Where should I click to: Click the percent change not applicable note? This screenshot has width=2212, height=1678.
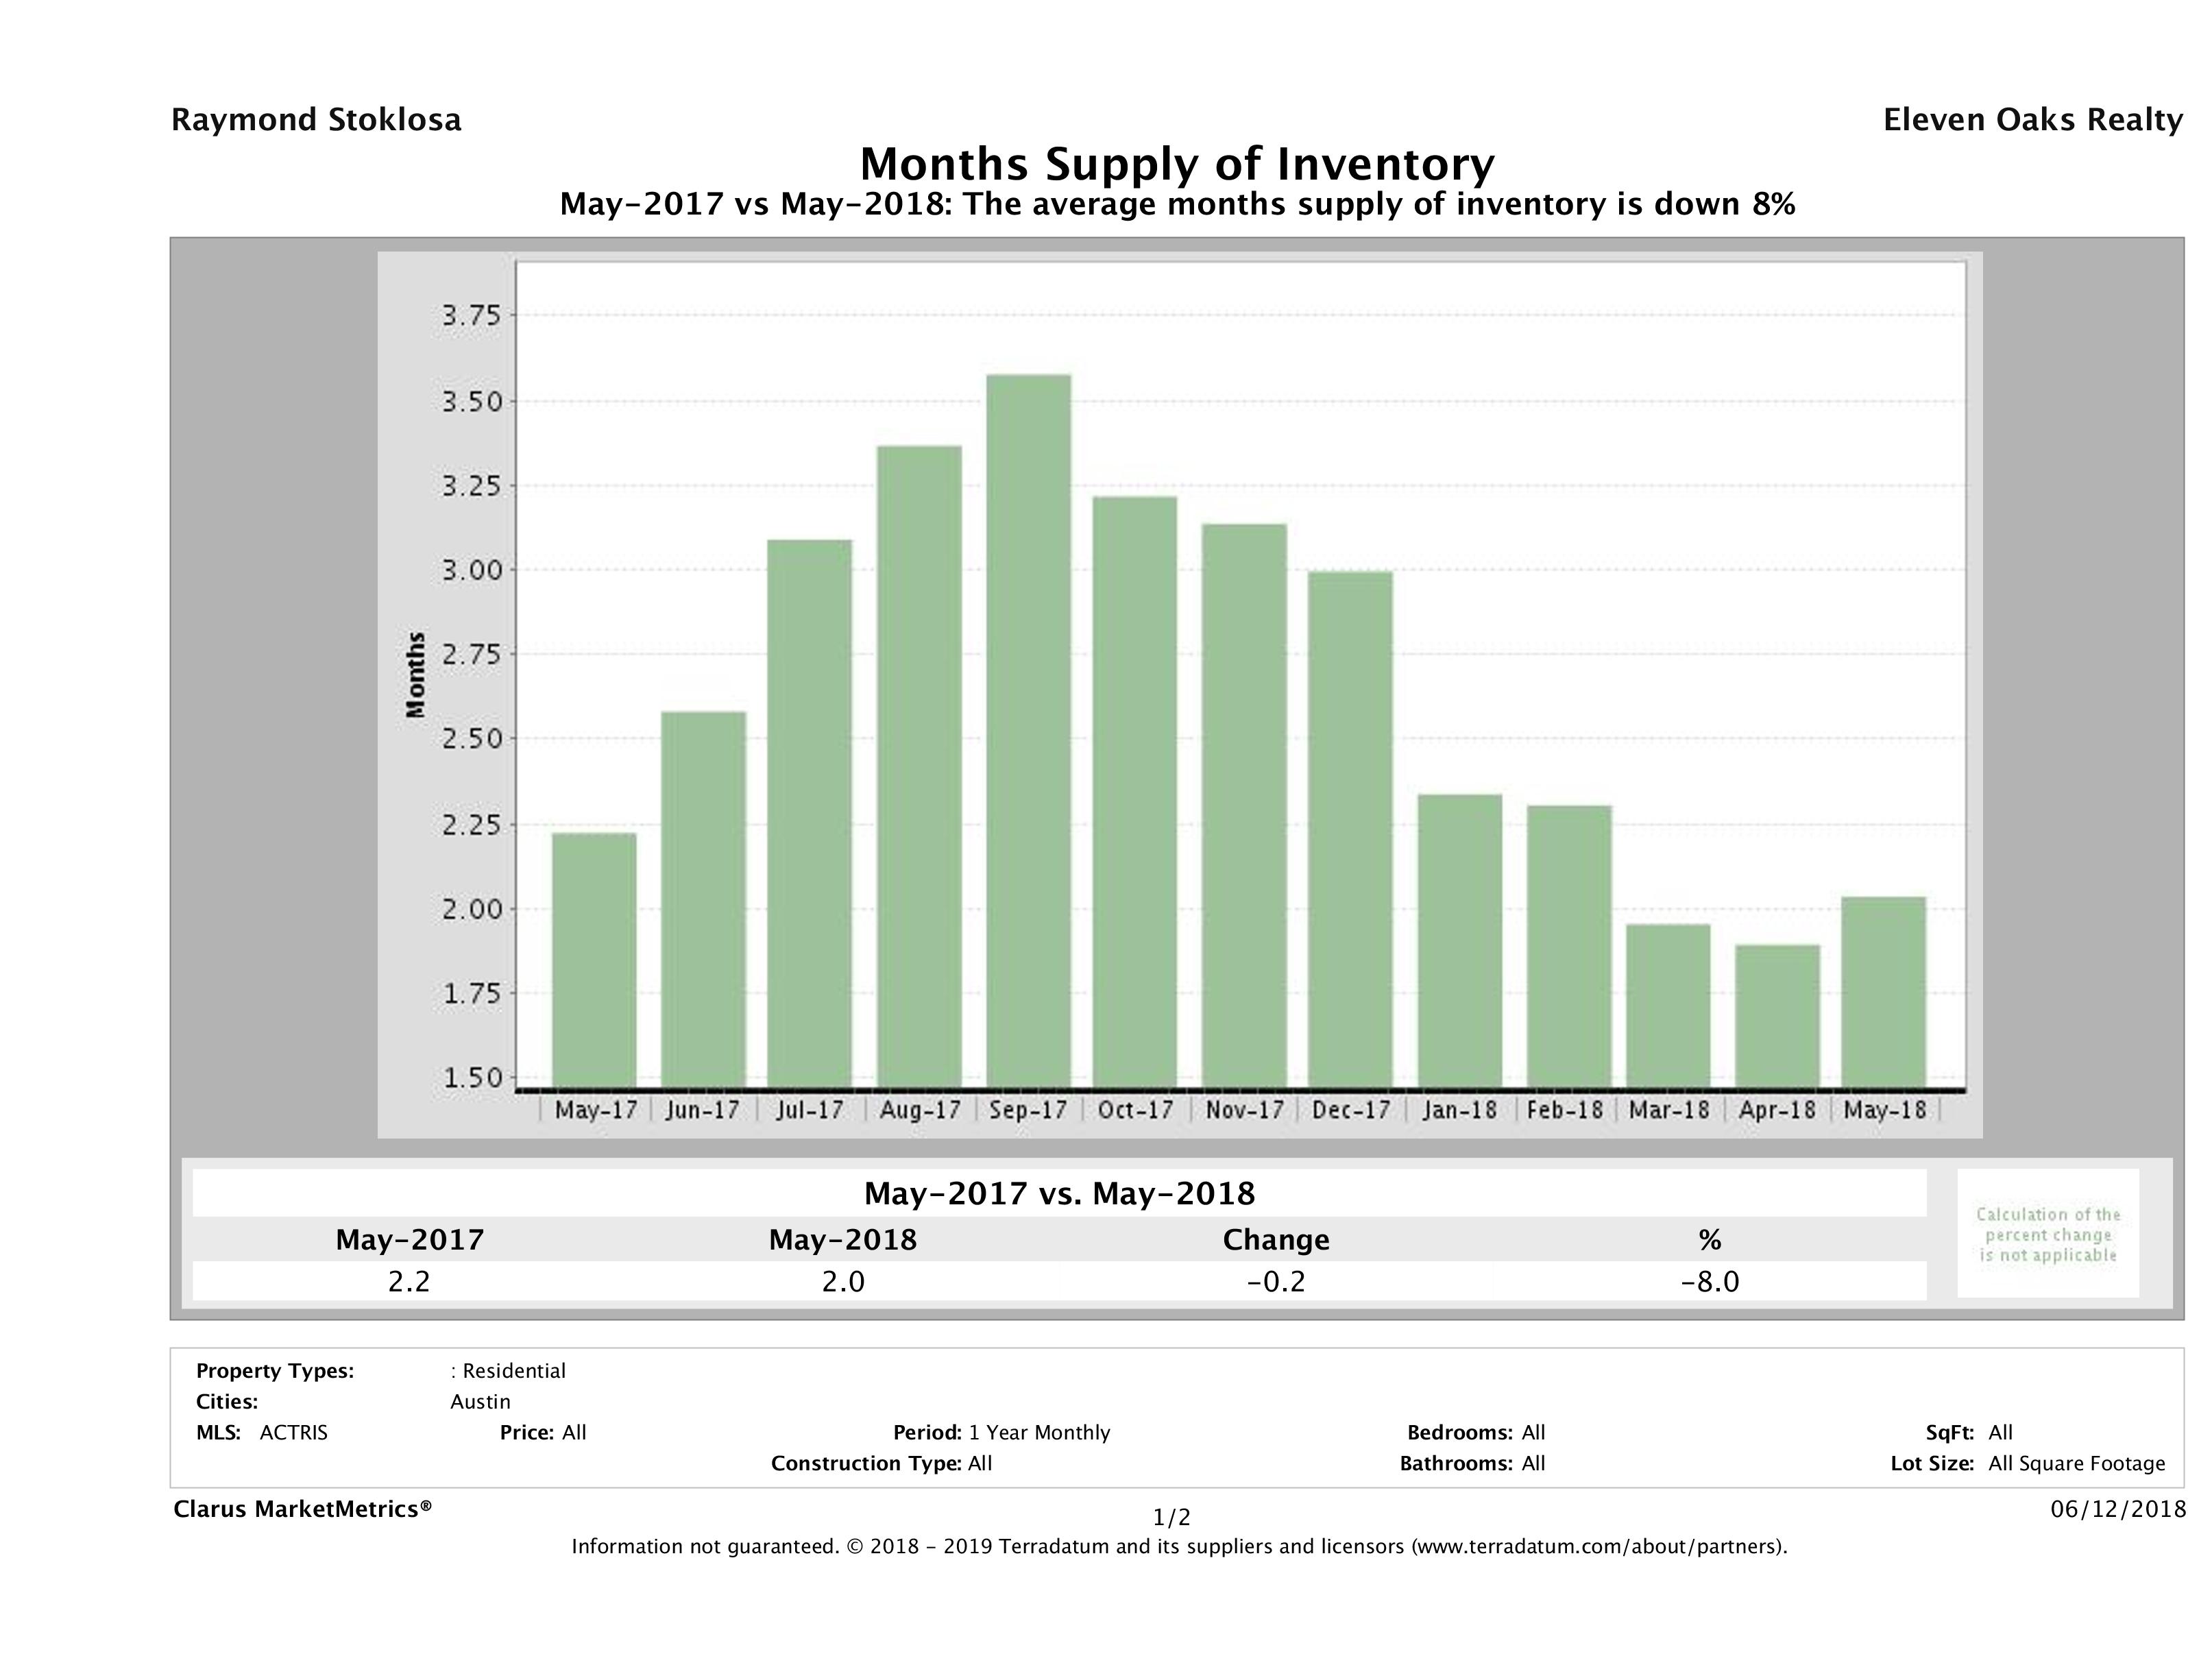[x=2047, y=1234]
